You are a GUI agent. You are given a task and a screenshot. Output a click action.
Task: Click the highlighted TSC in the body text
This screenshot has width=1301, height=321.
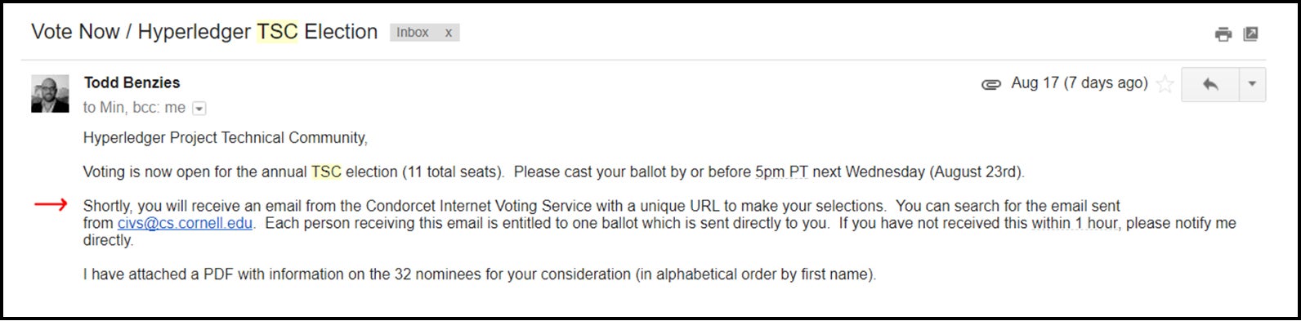[326, 172]
